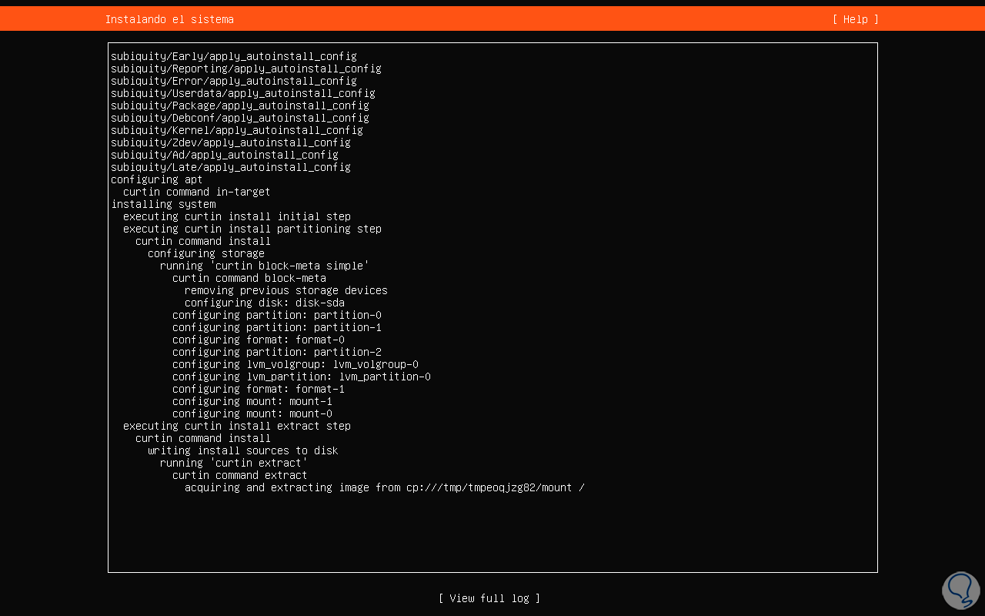Screen dimensions: 985x616
Task: Click "configuring lvm_partition: lvm_partition-0" log line
Action: (302, 377)
